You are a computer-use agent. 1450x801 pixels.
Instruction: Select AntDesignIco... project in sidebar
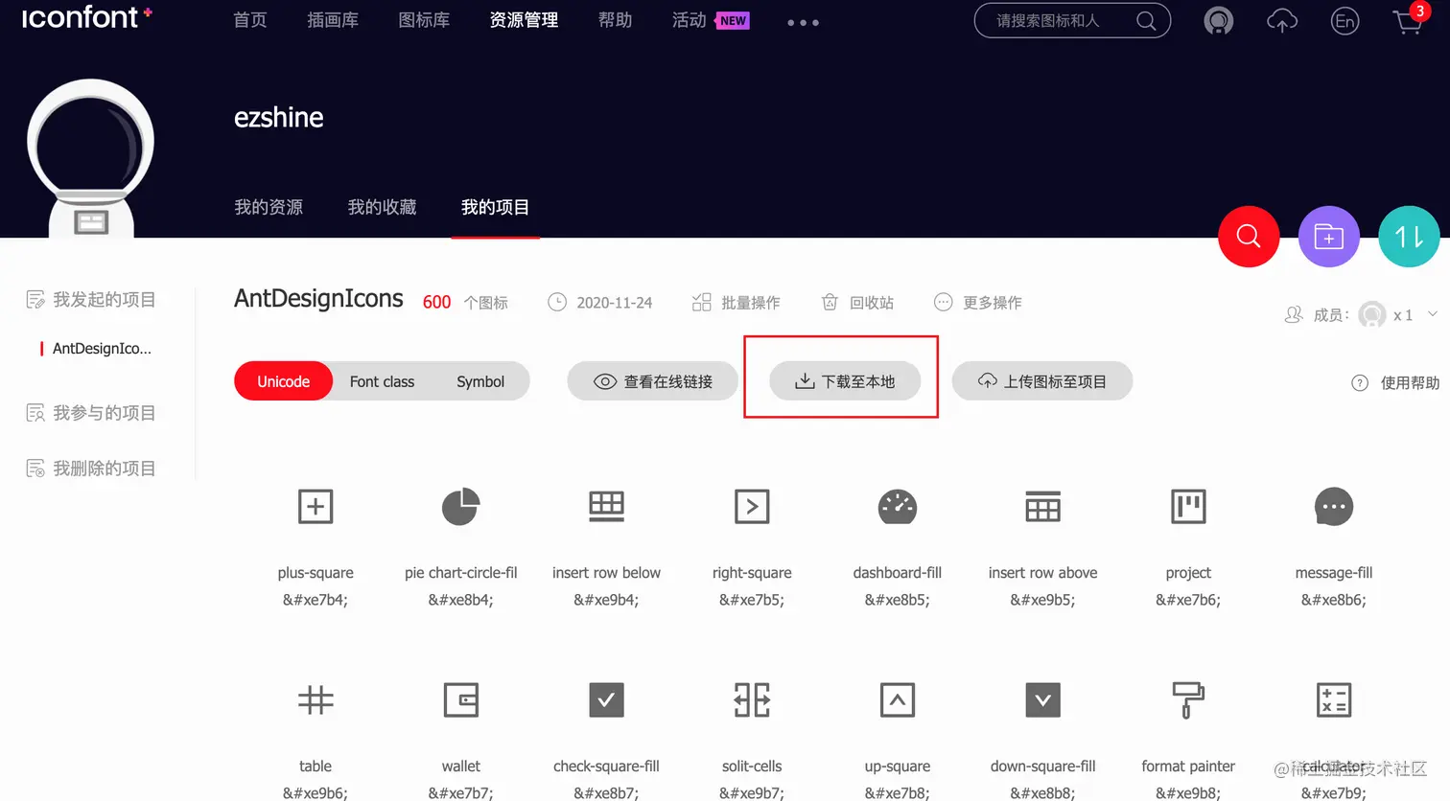102,349
